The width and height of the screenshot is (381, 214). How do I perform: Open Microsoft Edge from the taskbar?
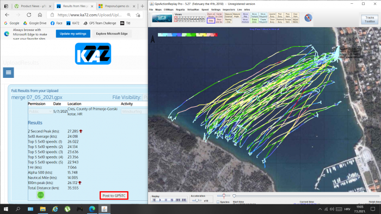(92, 209)
